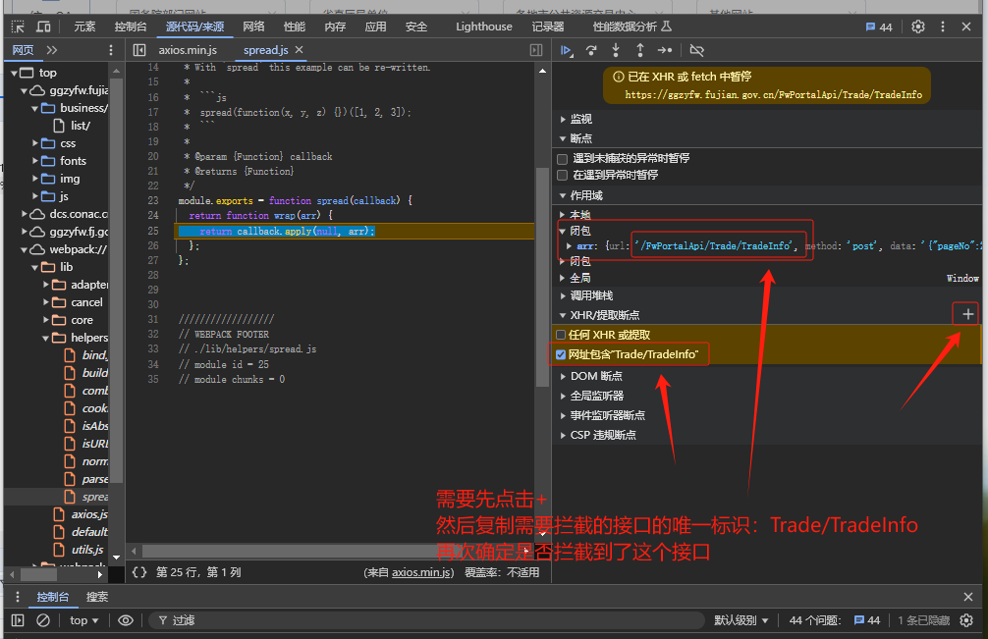988x639 pixels.
Task: Open the Application panel tab
Action: click(x=375, y=27)
